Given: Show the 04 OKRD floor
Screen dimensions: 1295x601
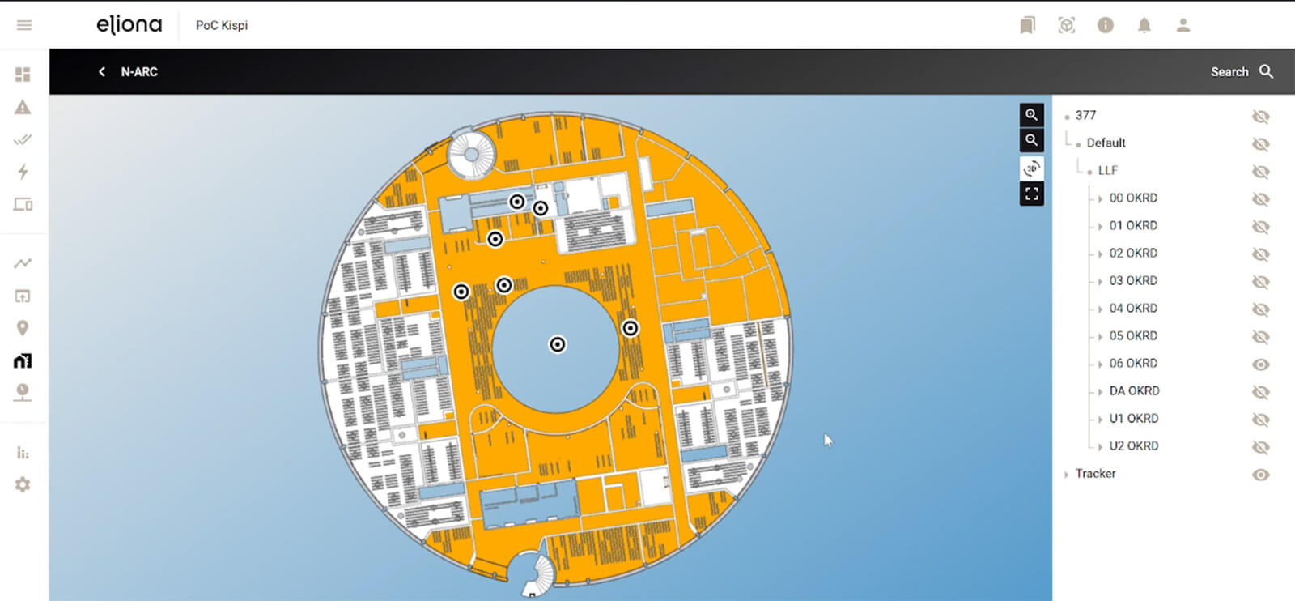Looking at the screenshot, I should 1261,309.
